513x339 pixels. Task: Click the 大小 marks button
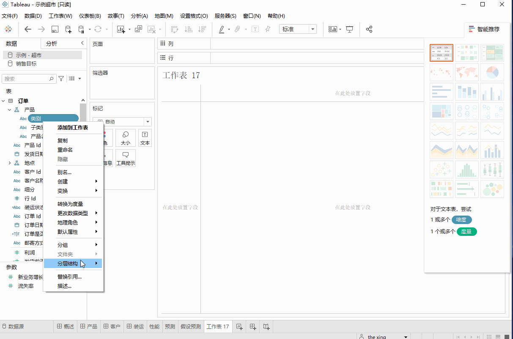pos(126,138)
